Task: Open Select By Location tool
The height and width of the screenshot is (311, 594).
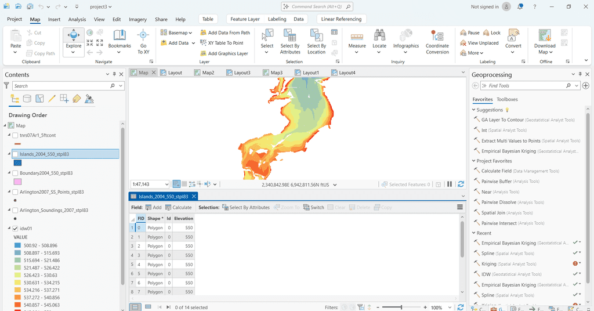Action: [316, 42]
